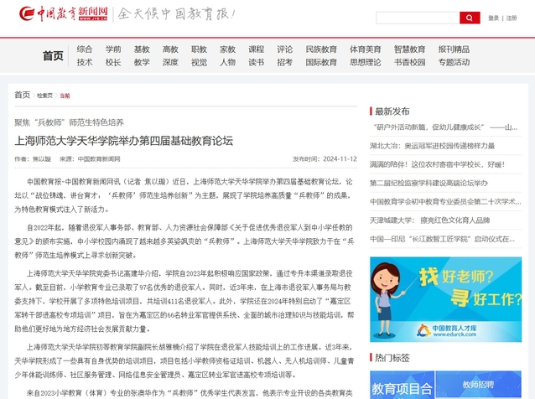The image size is (535, 399).
Task: Click the 注册 register link
Action: pos(512,18)
